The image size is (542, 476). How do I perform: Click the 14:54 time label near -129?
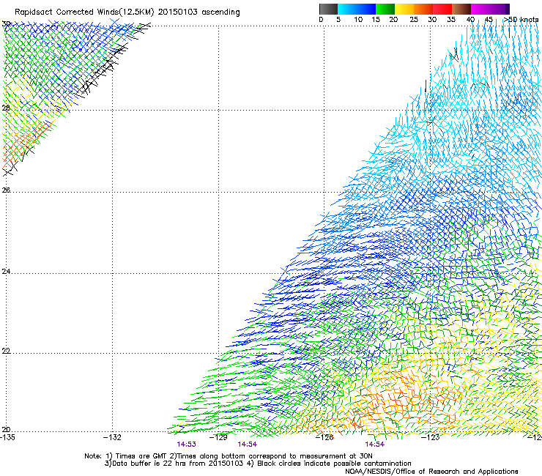[x=247, y=445]
